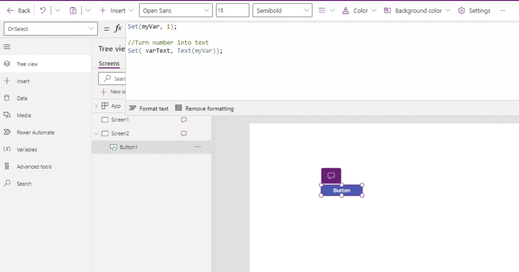This screenshot has width=519, height=272.
Task: Collapse the Screen2 node
Action: click(x=96, y=133)
